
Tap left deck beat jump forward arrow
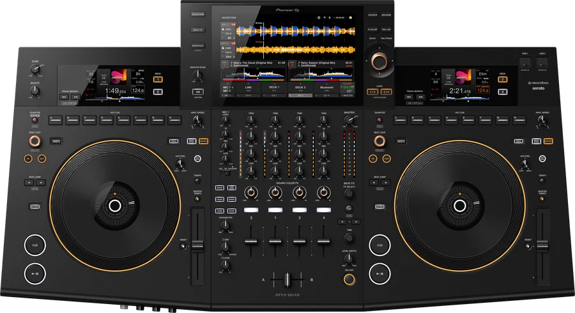[41, 183]
